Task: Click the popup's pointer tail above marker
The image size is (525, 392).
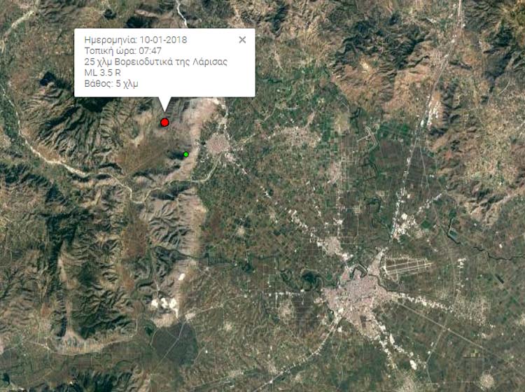Action: 164,104
